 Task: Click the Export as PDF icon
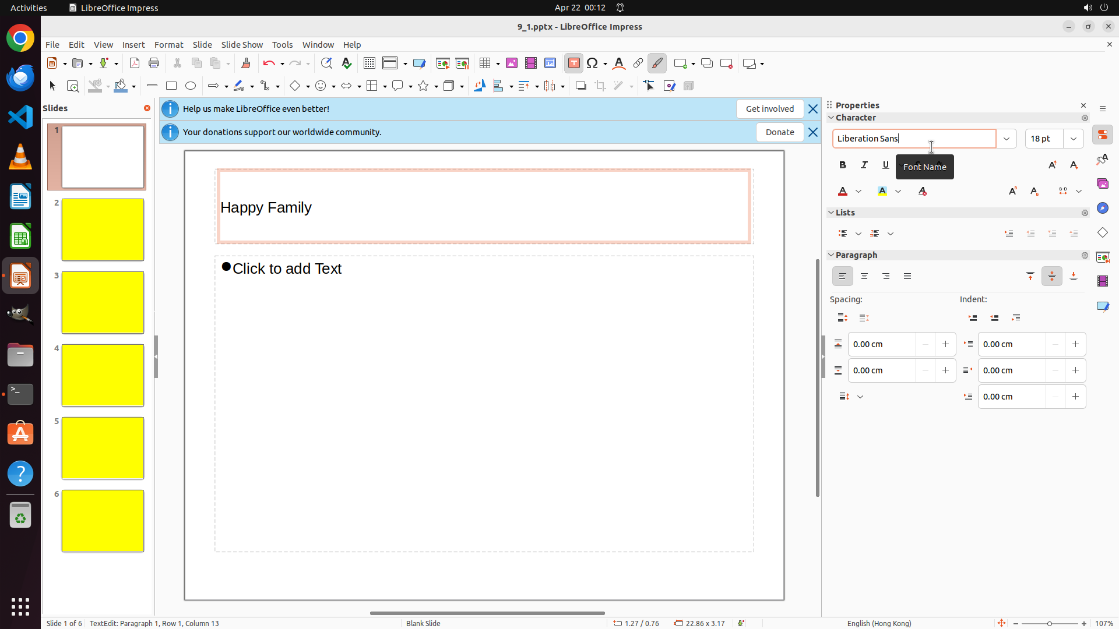point(135,63)
